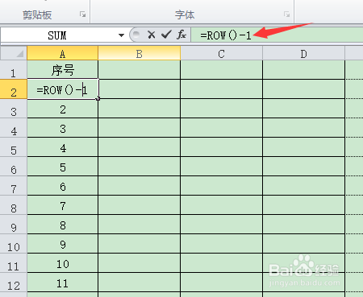Click empty cell C5 in row 5
This screenshot has width=363, height=297.
pyautogui.click(x=221, y=147)
